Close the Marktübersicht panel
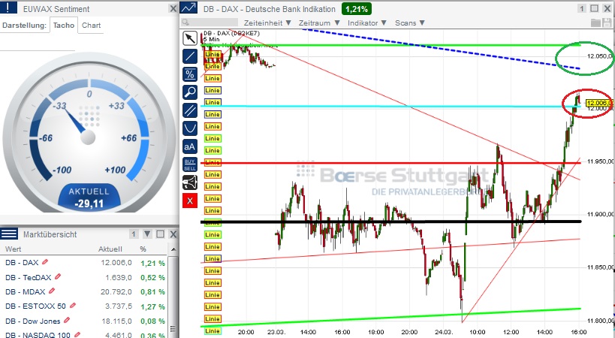Image resolution: width=615 pixels, height=338 pixels. point(173,234)
